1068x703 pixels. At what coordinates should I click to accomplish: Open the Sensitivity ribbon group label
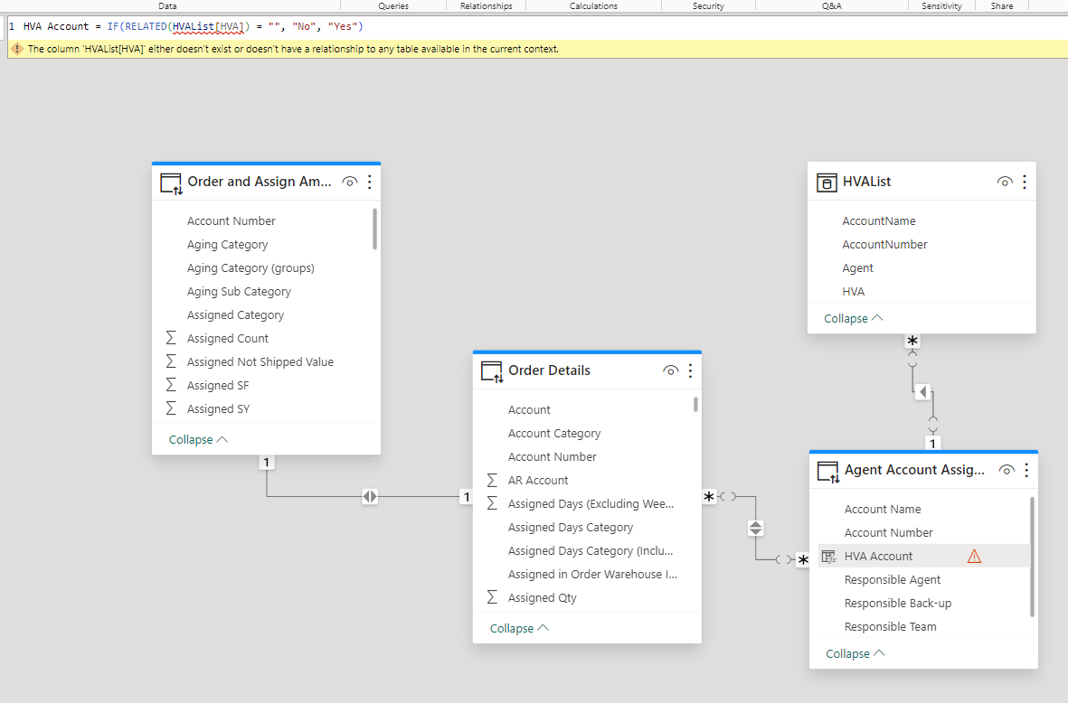pyautogui.click(x=942, y=5)
